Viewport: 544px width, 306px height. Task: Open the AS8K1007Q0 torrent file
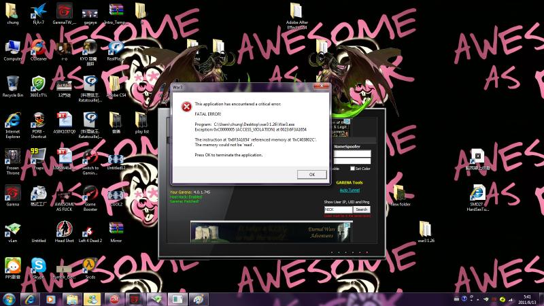(x=64, y=123)
